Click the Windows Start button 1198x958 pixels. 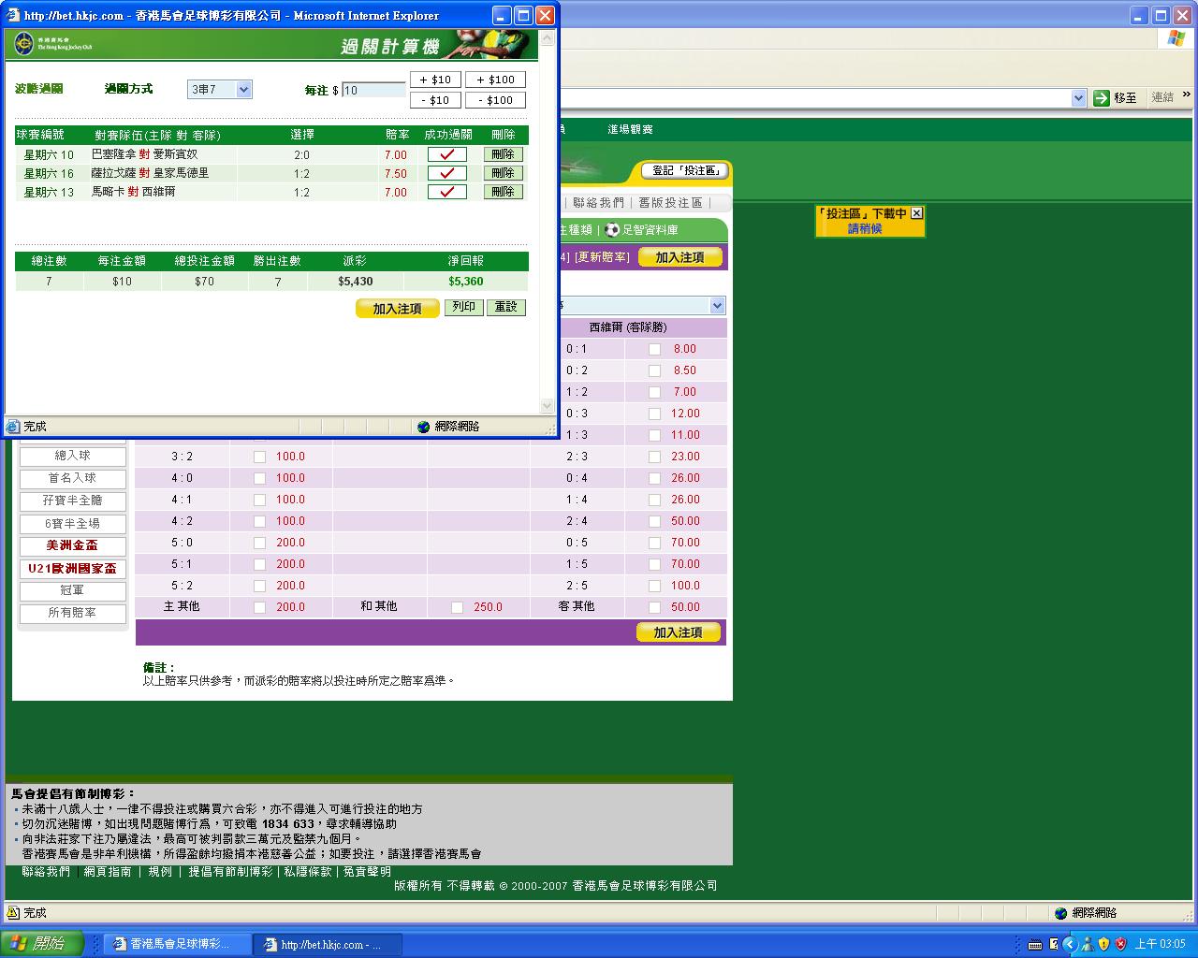[42, 944]
